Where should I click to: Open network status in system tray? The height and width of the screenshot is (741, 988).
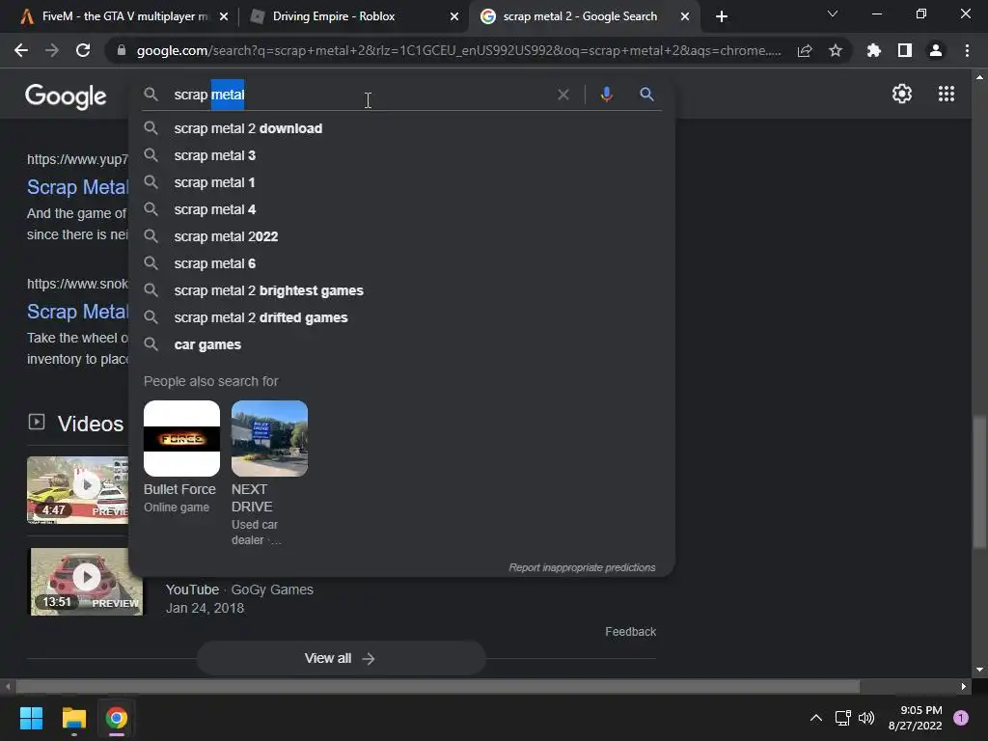[842, 718]
